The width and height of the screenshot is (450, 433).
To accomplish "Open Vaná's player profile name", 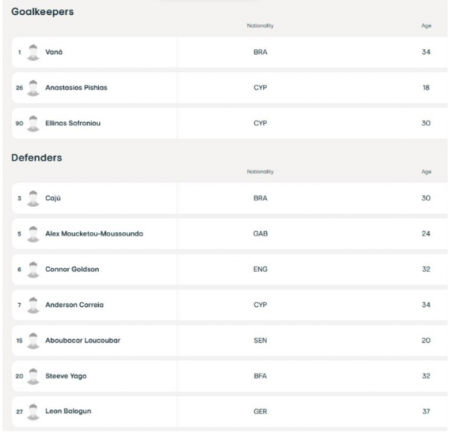I will pos(54,52).
